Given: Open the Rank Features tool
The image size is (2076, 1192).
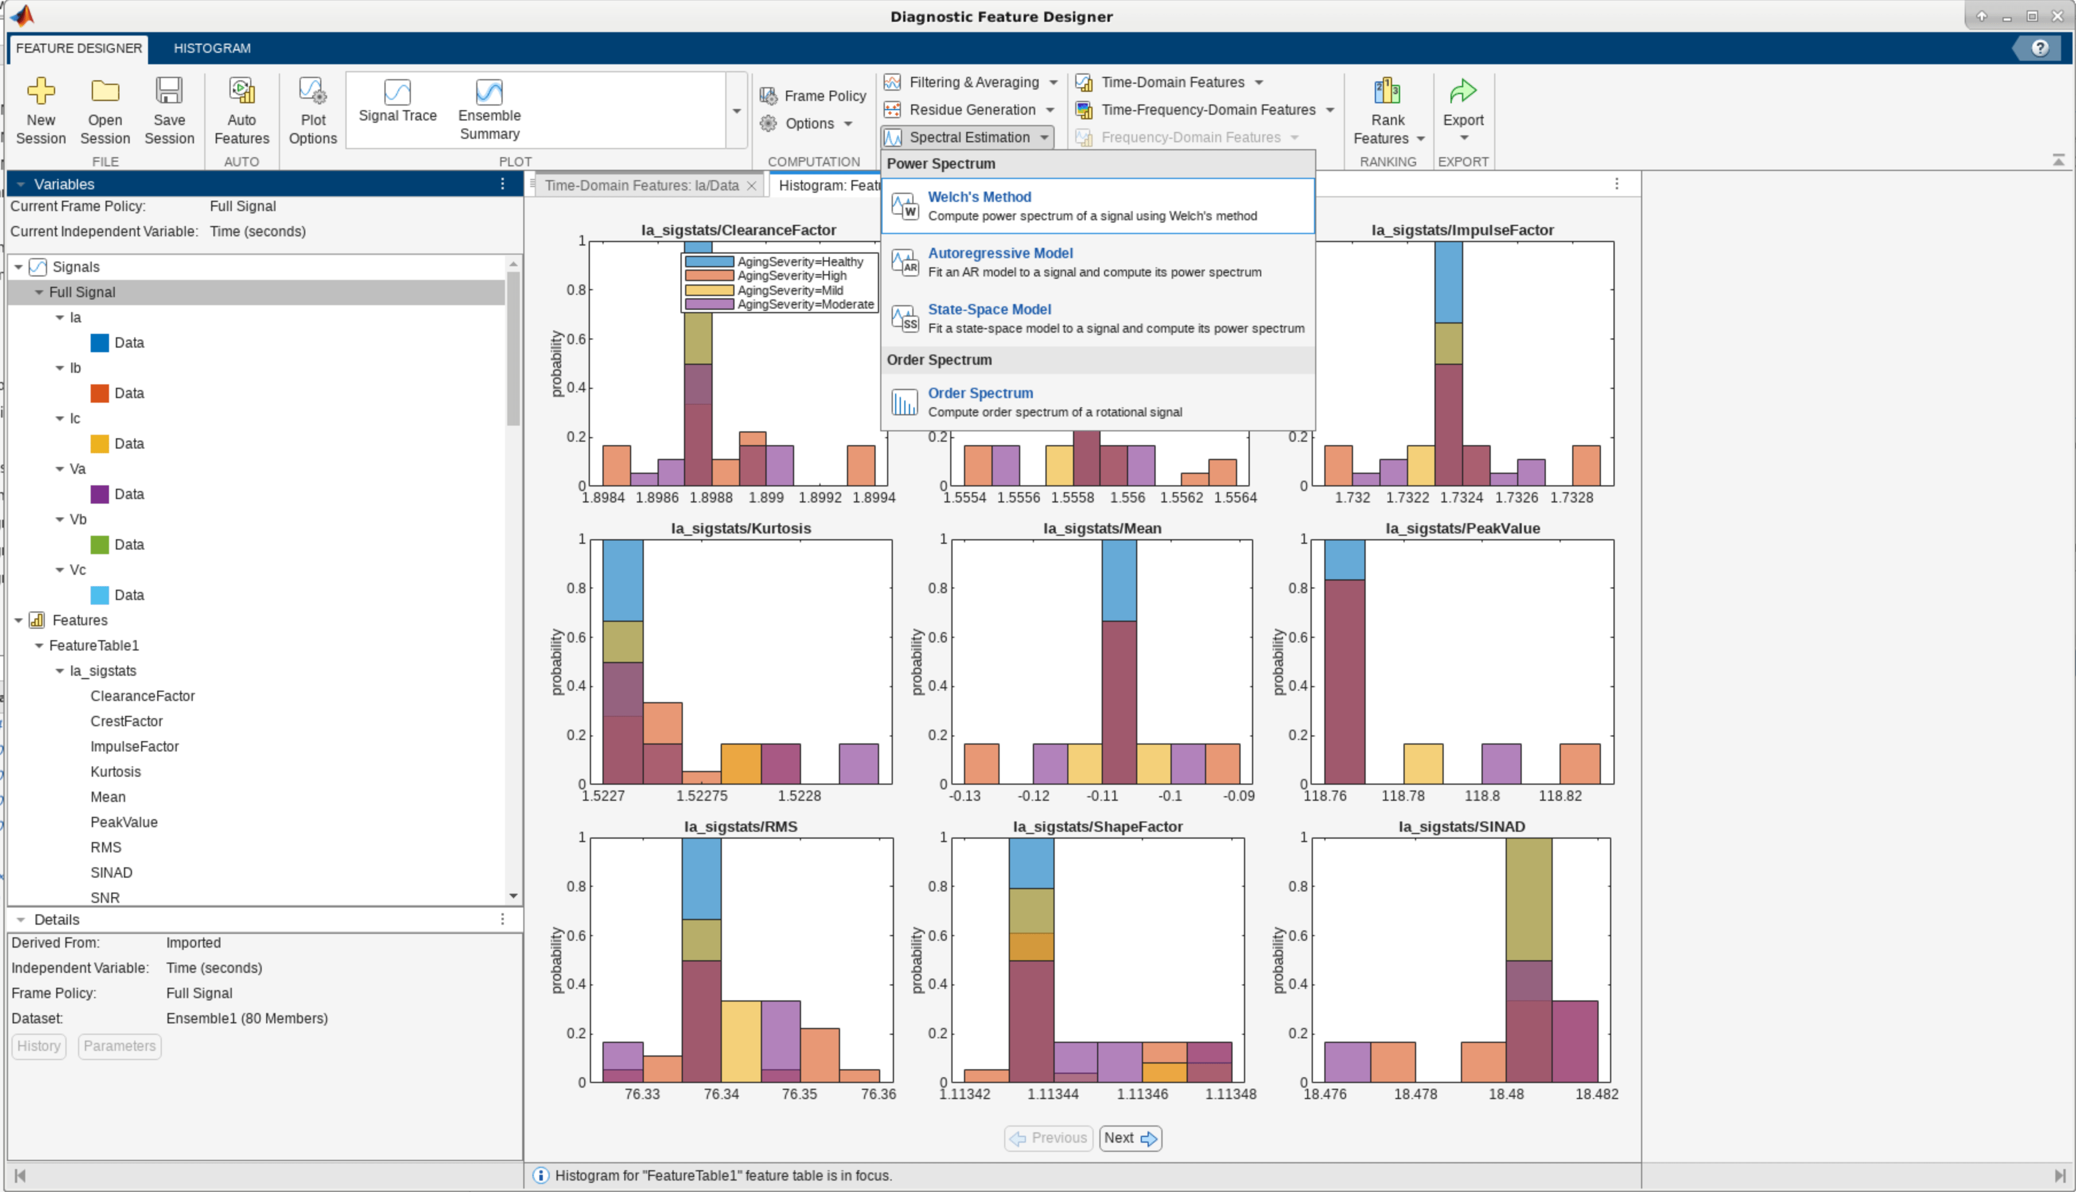Looking at the screenshot, I should (x=1387, y=92).
